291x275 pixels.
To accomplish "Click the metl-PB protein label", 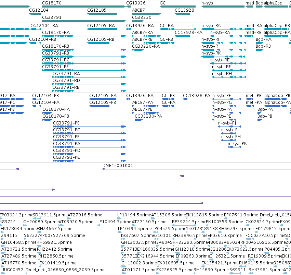I will pyautogui.click(x=254, y=95).
